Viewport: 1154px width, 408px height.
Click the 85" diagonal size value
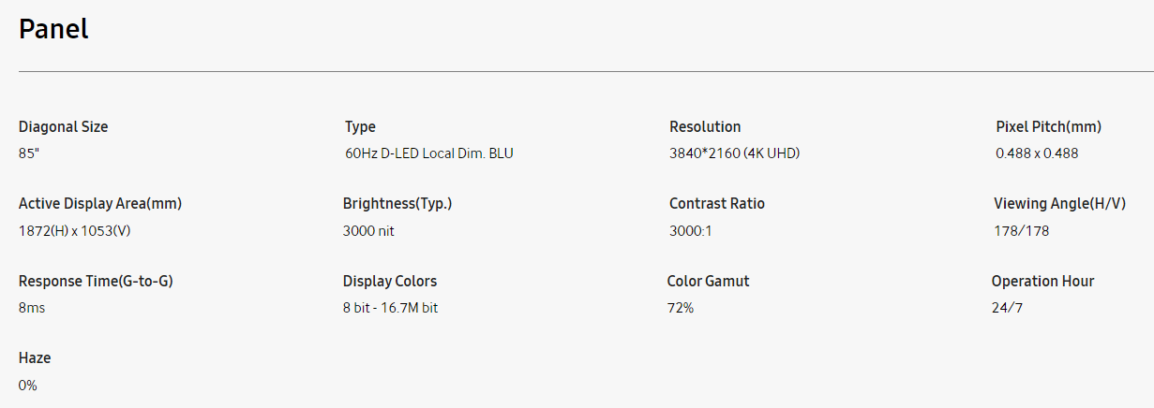point(29,153)
